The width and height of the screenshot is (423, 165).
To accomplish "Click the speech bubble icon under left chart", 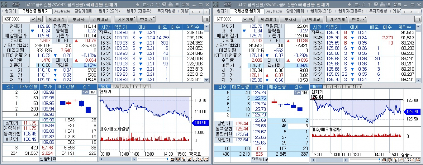I will coord(178,159).
